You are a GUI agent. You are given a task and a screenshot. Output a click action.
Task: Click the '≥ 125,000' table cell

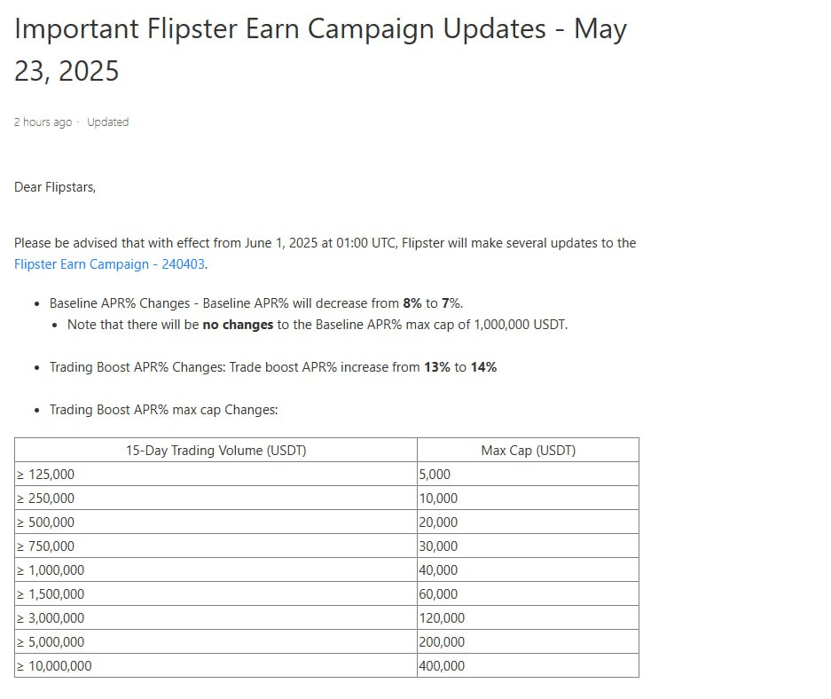[x=216, y=474]
